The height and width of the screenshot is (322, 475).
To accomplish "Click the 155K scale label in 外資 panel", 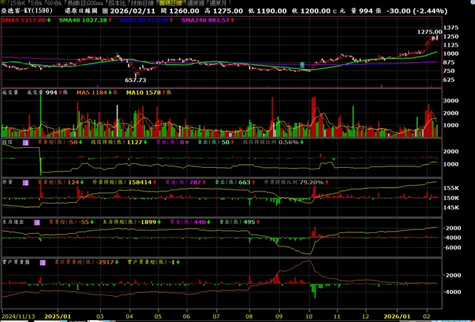I will click(451, 188).
